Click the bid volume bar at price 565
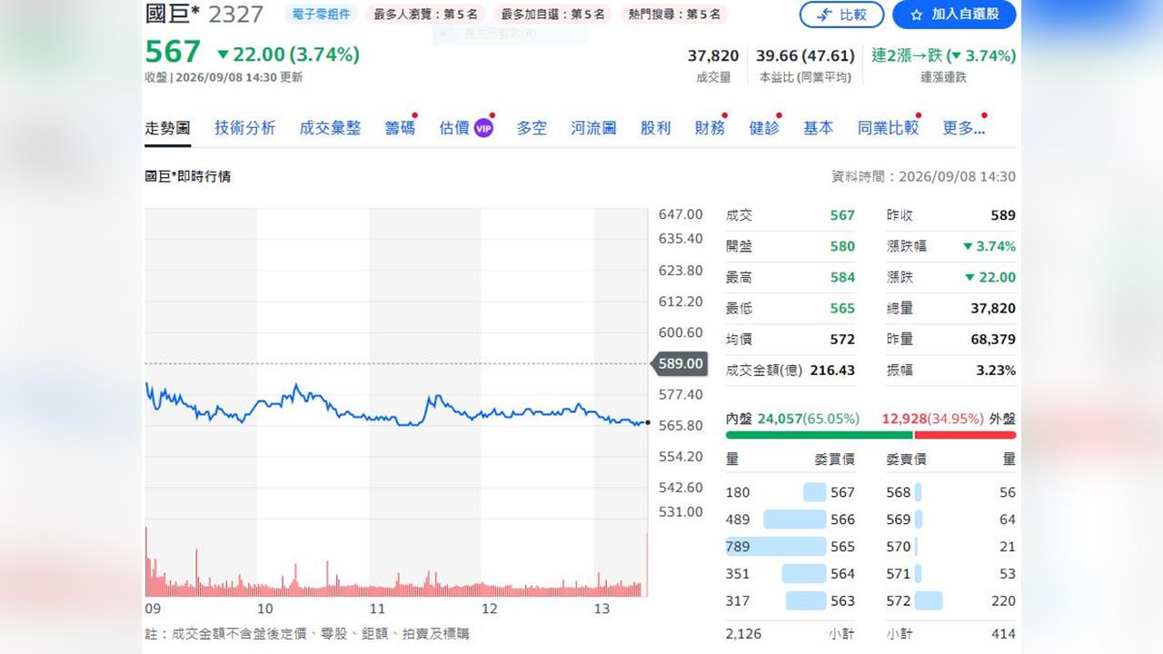Viewport: 1163px width, 654px height. pyautogui.click(x=776, y=547)
